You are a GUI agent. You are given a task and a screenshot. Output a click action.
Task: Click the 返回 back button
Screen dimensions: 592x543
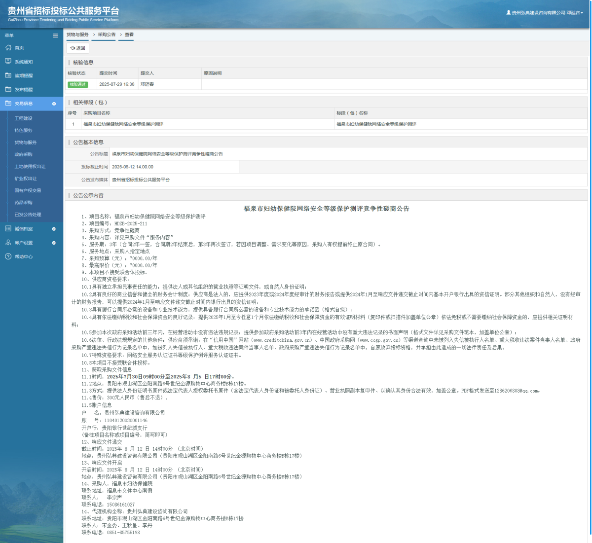(77, 48)
